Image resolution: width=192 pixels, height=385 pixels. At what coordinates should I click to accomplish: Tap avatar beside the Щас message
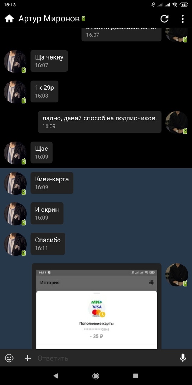pyautogui.click(x=15, y=153)
